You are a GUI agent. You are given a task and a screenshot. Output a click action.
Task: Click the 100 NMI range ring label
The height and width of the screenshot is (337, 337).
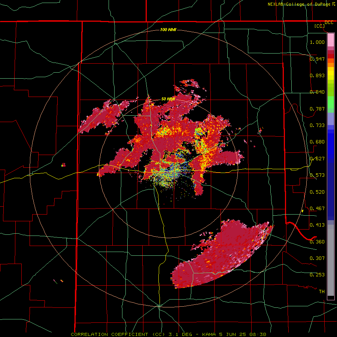tap(168, 30)
